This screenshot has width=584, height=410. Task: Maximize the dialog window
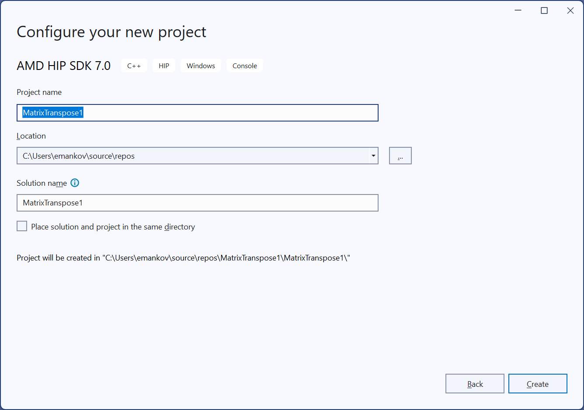coord(544,10)
